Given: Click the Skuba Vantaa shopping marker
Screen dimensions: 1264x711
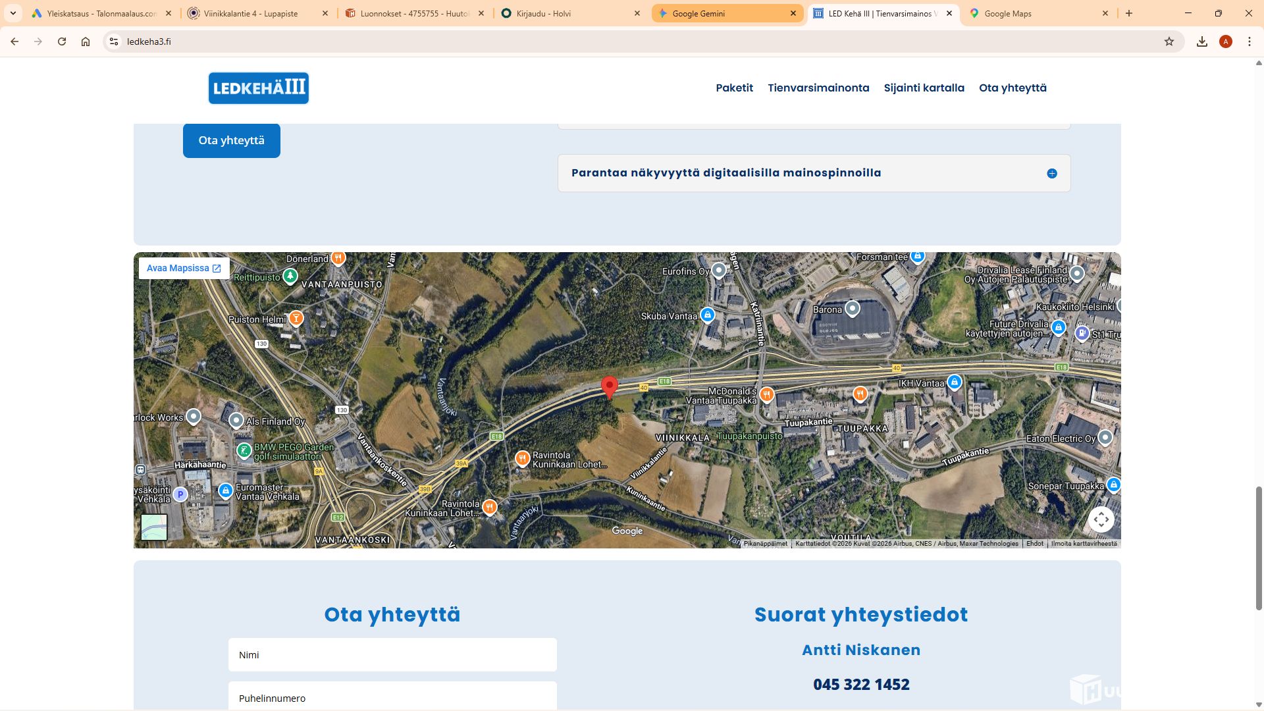Looking at the screenshot, I should coord(707,315).
